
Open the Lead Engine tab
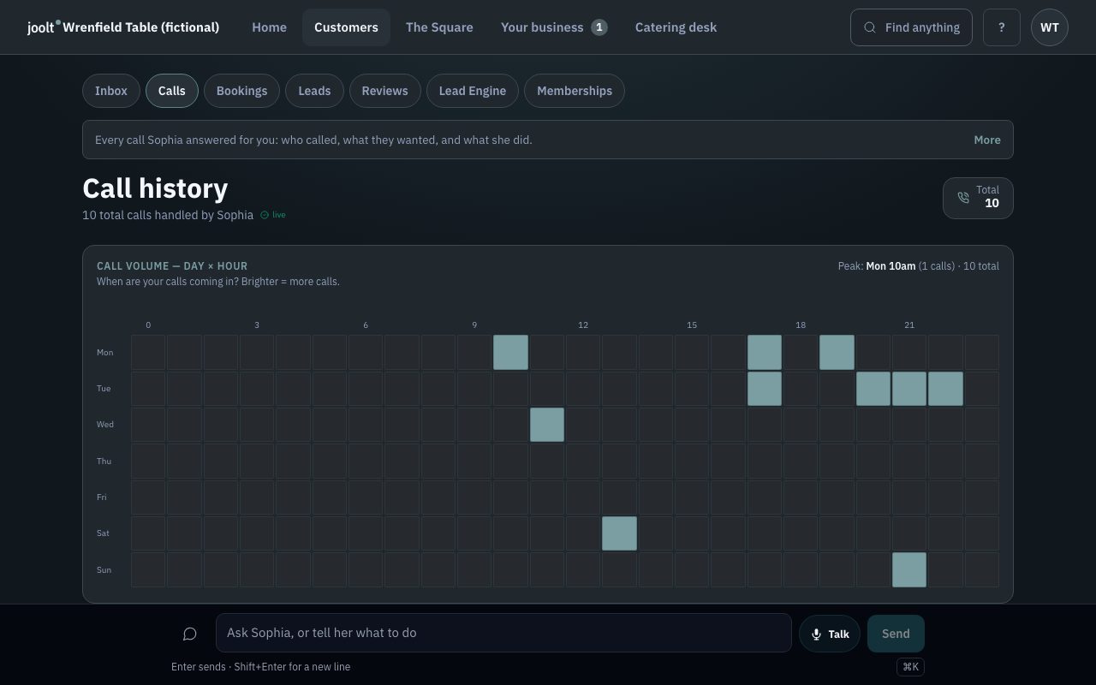point(473,91)
